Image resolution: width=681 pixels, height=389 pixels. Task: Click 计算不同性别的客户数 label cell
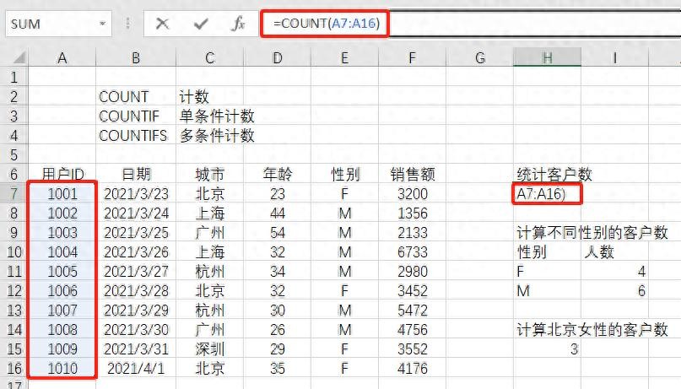pos(592,232)
